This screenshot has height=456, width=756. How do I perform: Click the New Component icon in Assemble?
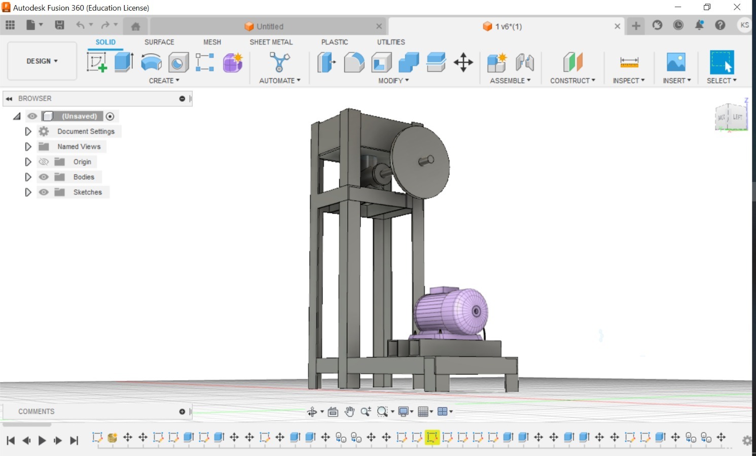point(497,63)
